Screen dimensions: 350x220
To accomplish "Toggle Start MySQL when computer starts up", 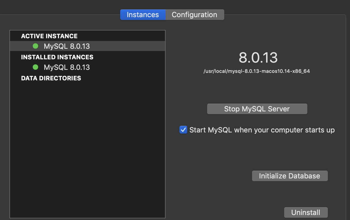I will tap(183, 130).
